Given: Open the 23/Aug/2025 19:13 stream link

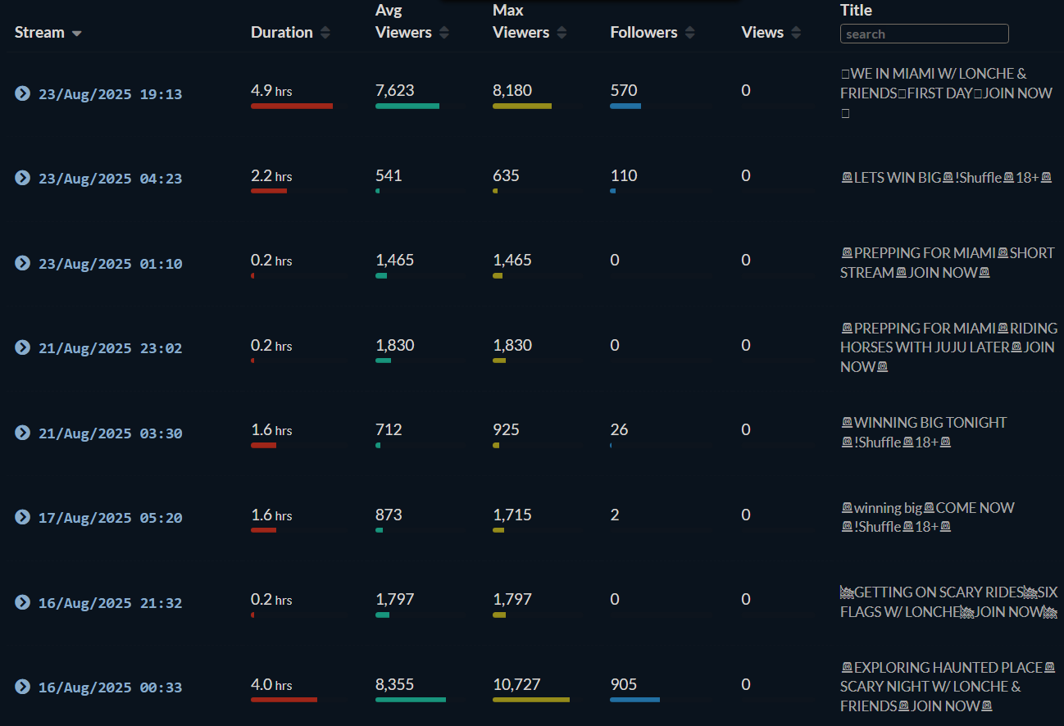Looking at the screenshot, I should point(111,94).
